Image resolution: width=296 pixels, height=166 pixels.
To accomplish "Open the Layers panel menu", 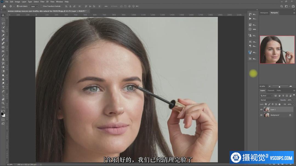I will (294, 91).
